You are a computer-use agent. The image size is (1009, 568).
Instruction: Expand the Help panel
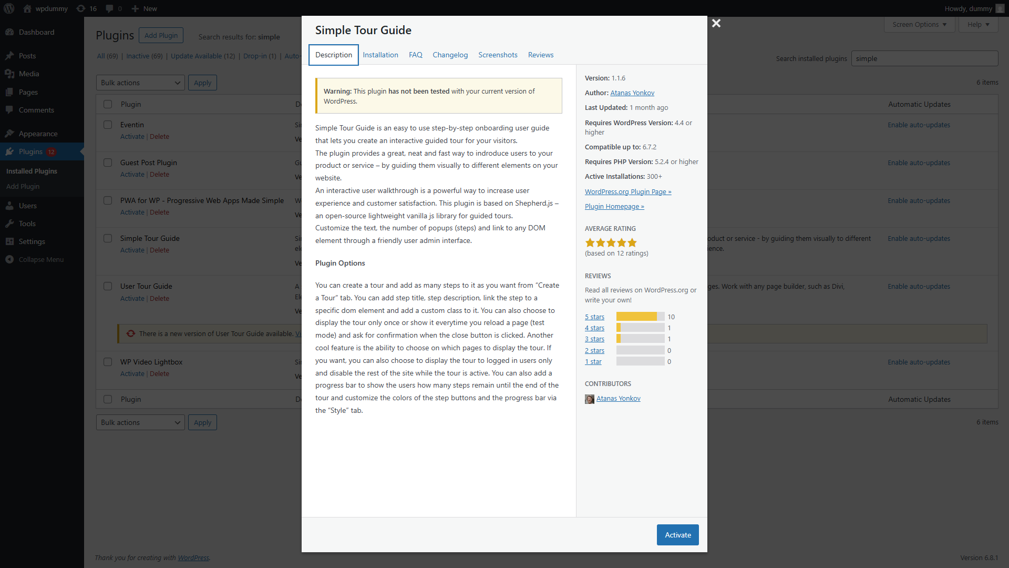978,24
